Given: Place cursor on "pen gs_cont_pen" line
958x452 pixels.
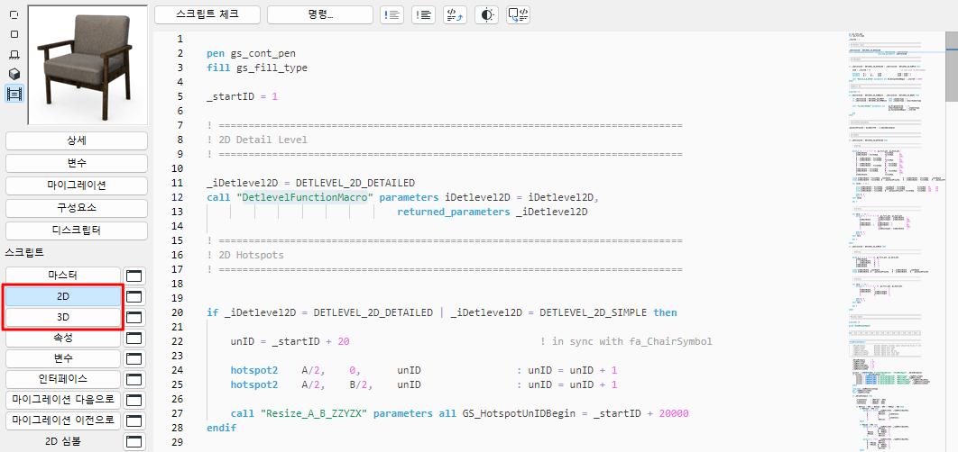Looking at the screenshot, I should [x=251, y=54].
